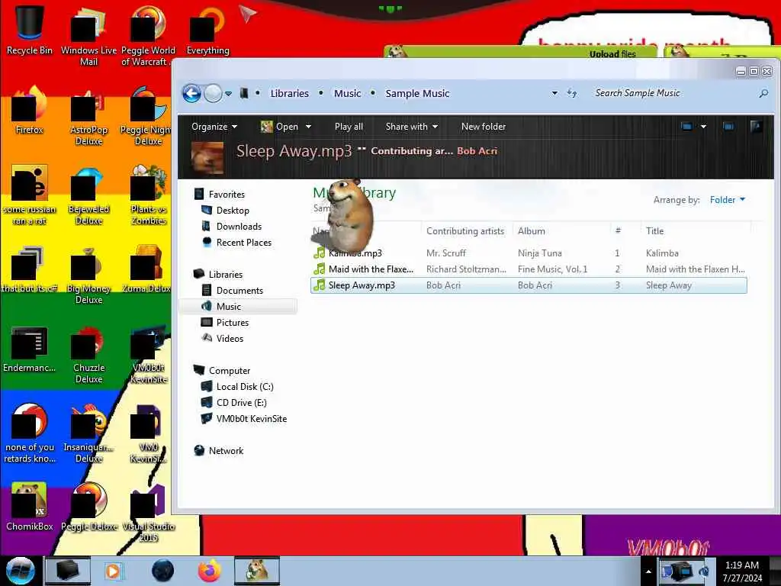Open the Share with menu
The width and height of the screenshot is (781, 586).
[411, 127]
